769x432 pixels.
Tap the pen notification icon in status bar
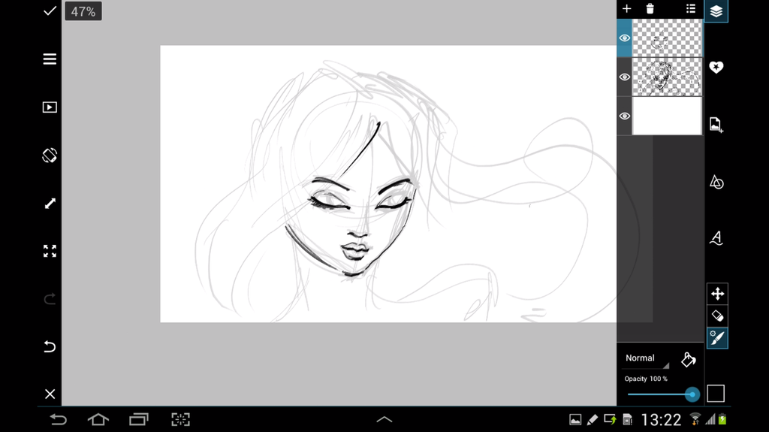(x=592, y=420)
